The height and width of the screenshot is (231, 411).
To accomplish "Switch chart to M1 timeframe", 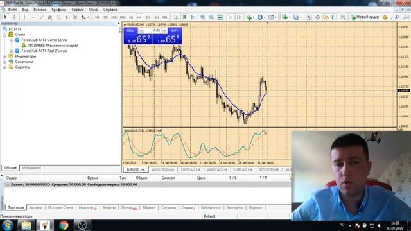I will coord(97,17).
